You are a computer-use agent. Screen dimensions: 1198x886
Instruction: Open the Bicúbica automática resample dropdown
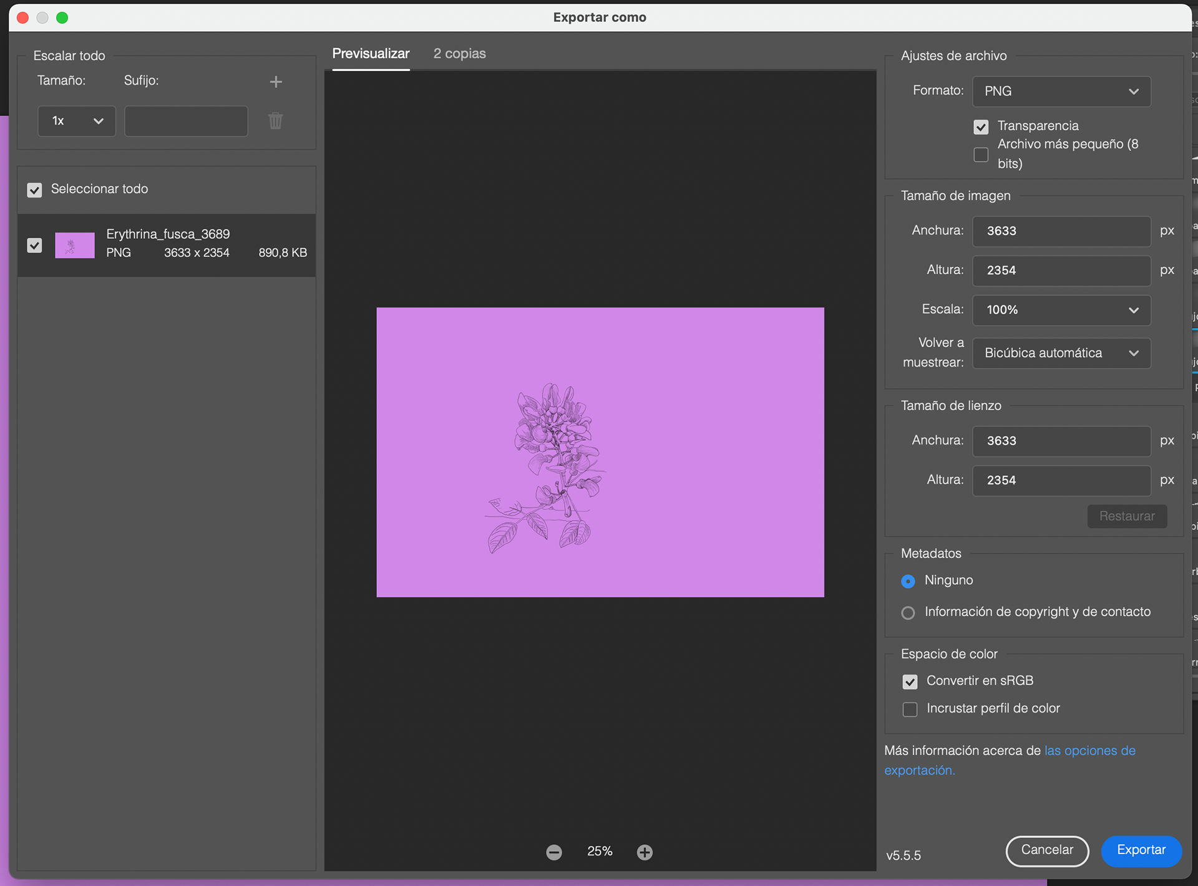tap(1061, 353)
